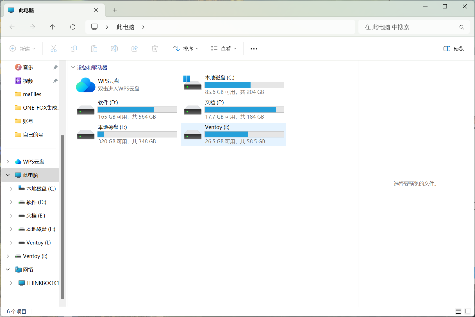Viewport: 475px width, 317px height.
Task: Select the Ventoy (I:) drive usage bar
Action: 244,134
